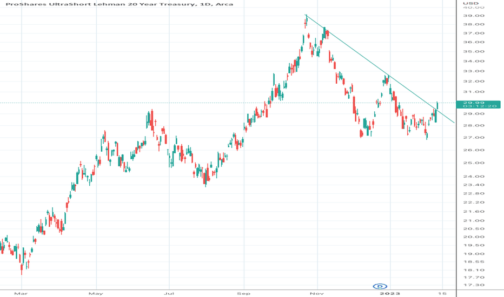The height and width of the screenshot is (297, 504).
Task: Click the May label on time axis
Action: pyautogui.click(x=96, y=293)
